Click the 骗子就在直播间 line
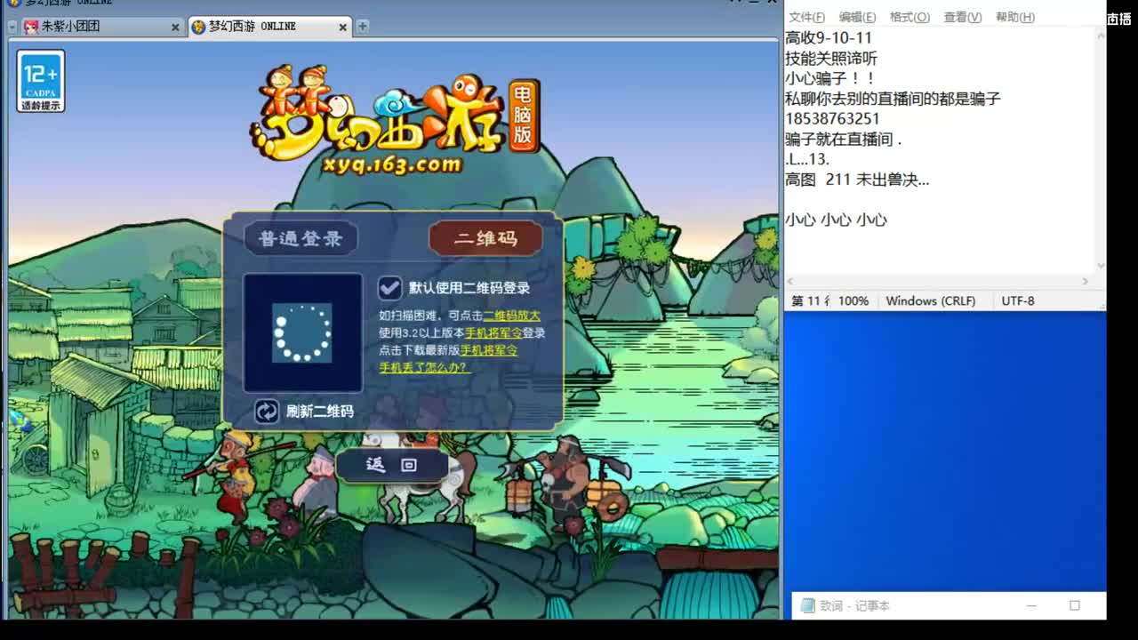 pyautogui.click(x=843, y=139)
